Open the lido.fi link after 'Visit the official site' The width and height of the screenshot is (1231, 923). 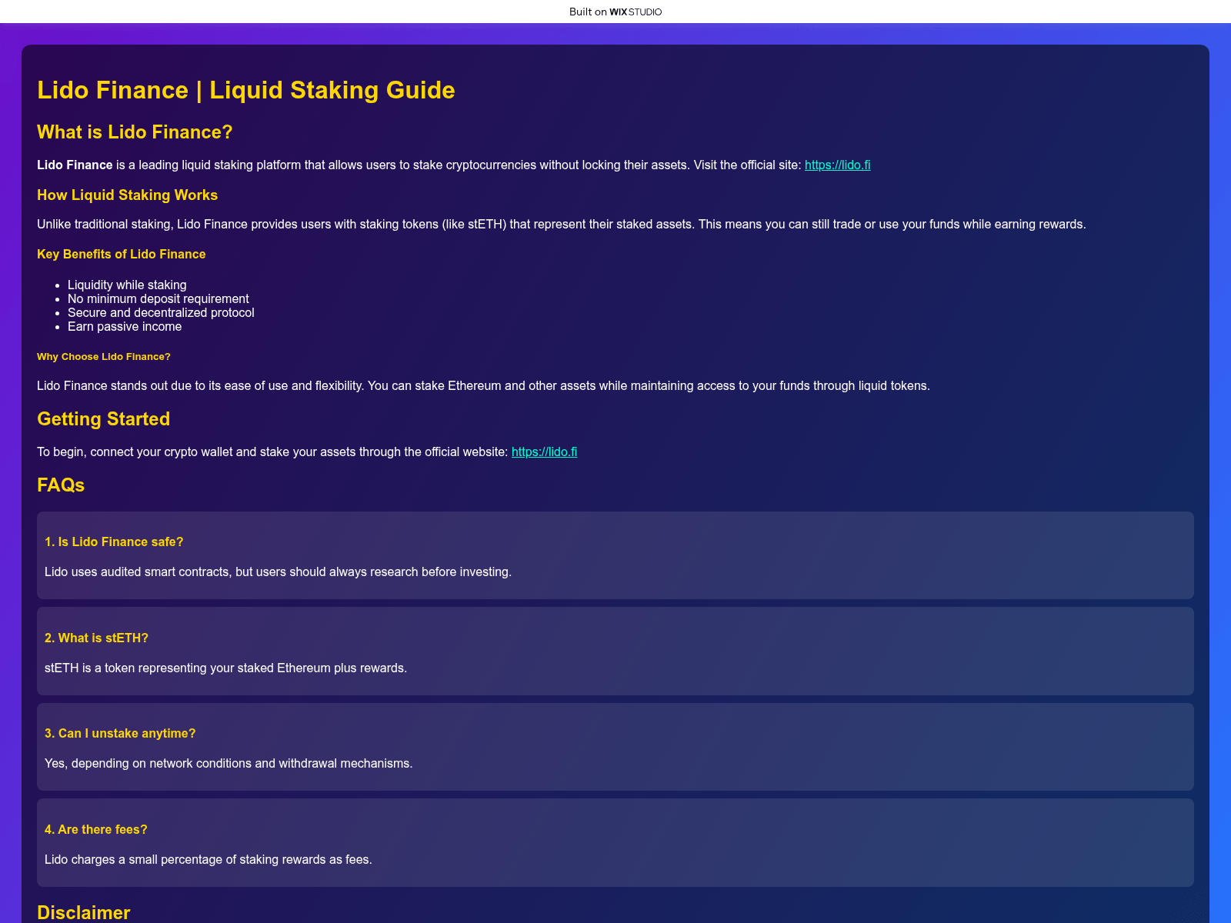pos(837,165)
